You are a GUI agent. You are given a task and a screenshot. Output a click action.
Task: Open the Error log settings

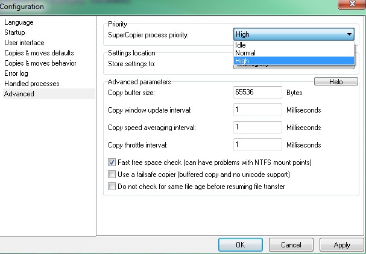(x=17, y=73)
